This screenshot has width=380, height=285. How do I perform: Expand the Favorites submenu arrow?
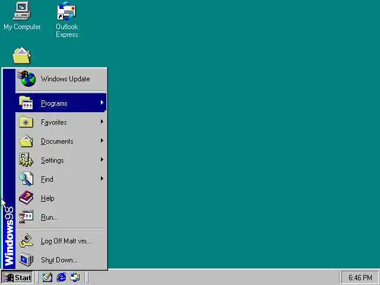pos(102,122)
